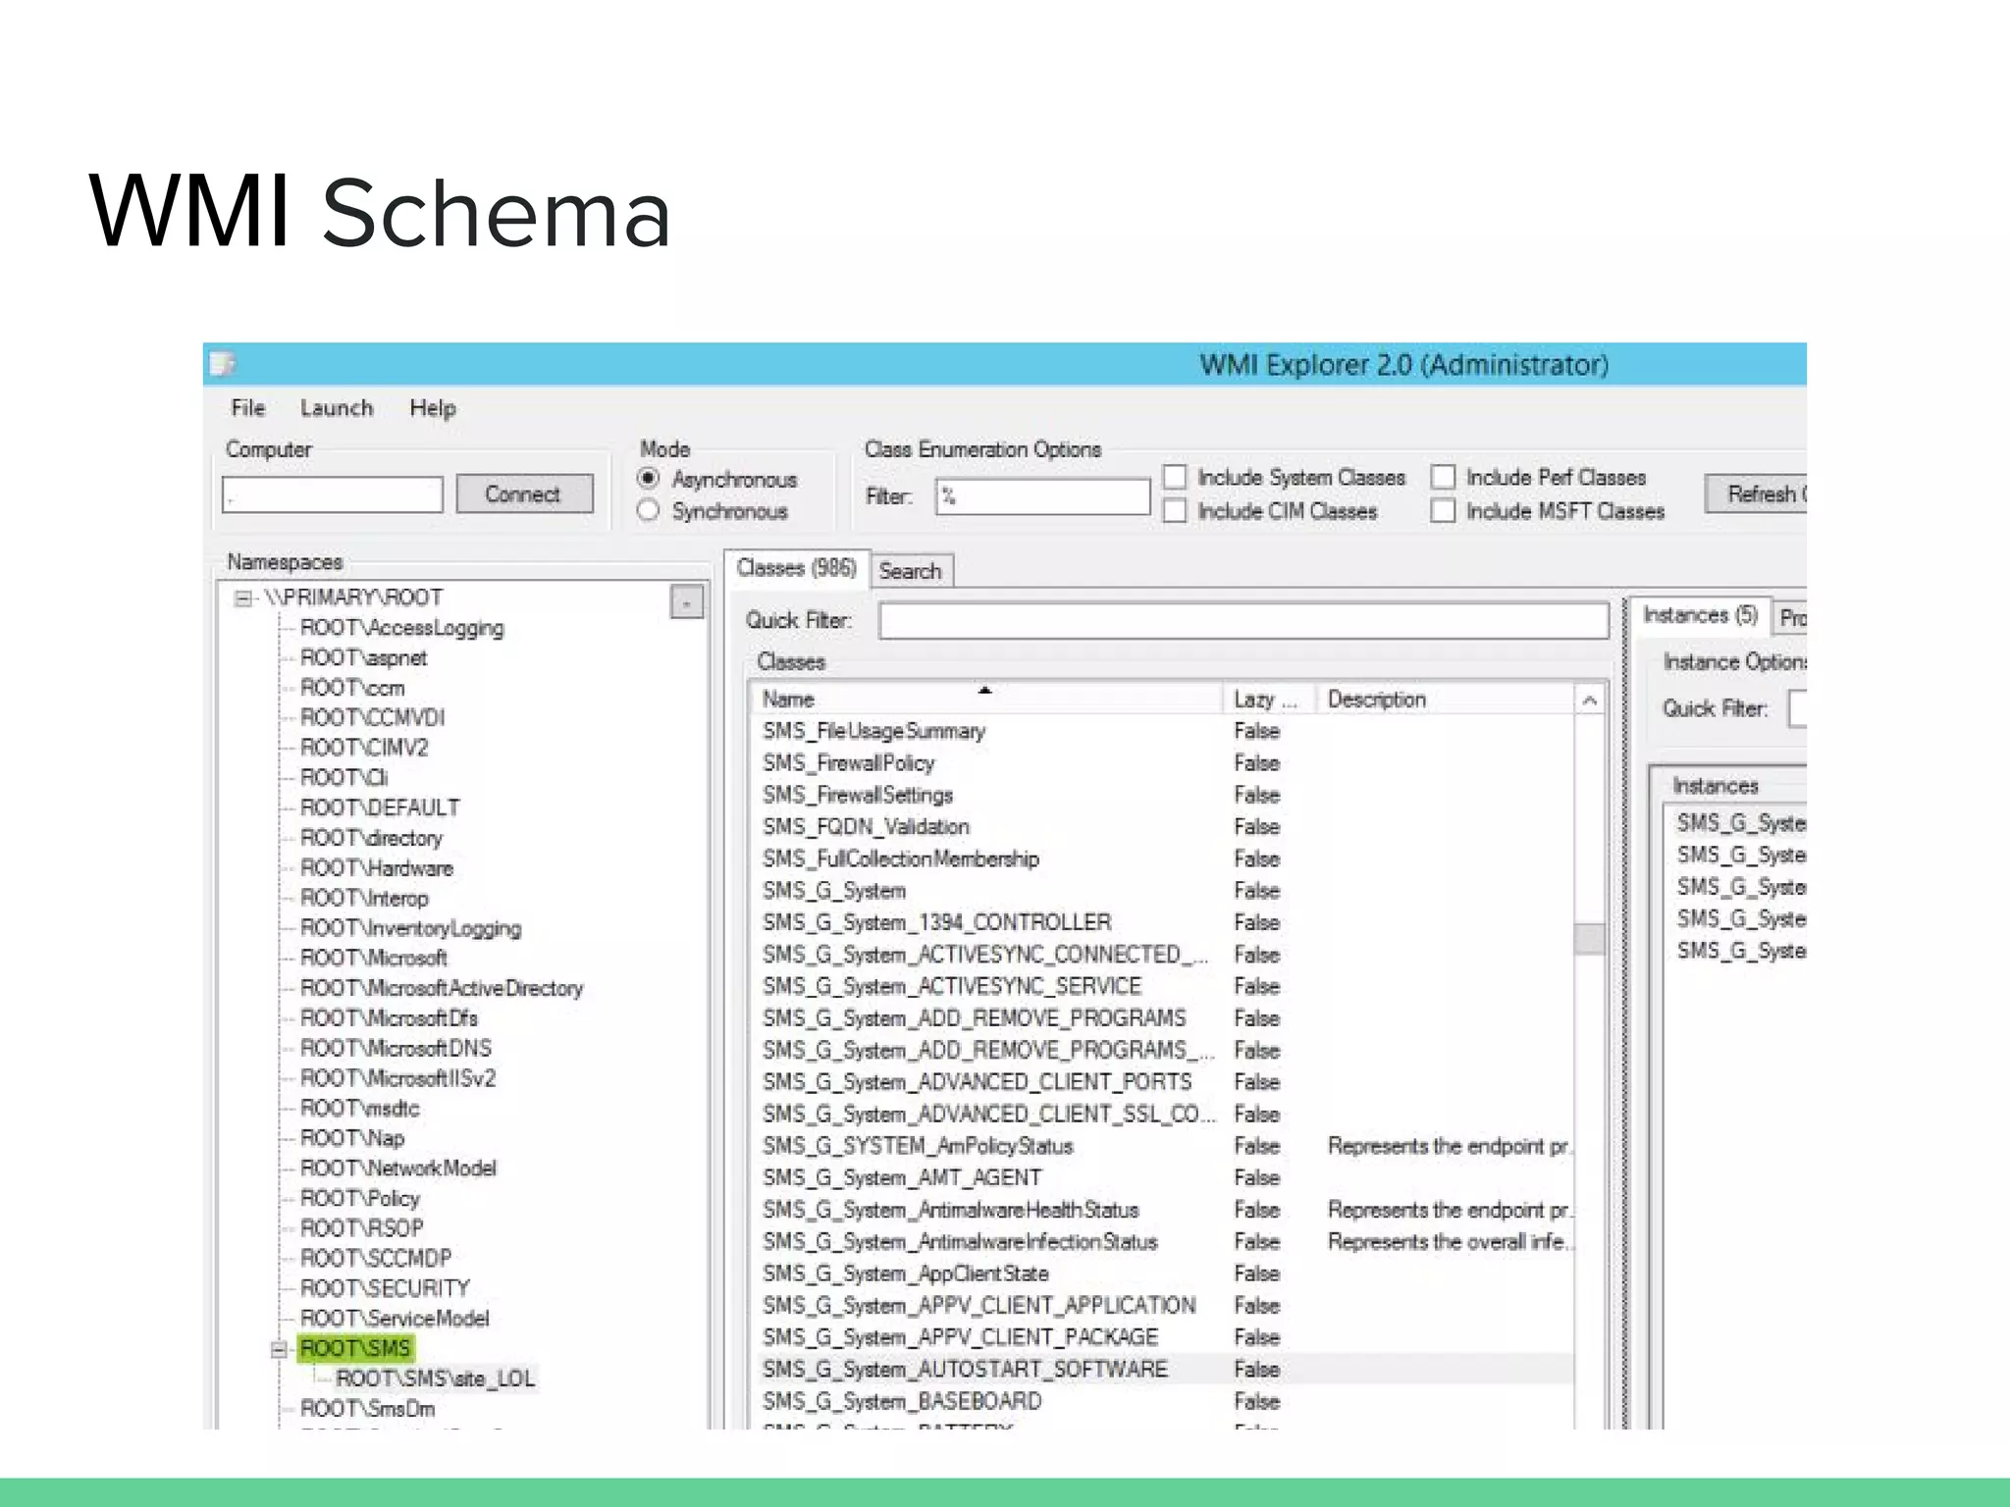Select ROOT\AccessLogging namespace

coord(402,628)
